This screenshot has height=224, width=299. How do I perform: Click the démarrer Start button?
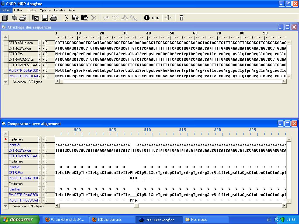point(20,220)
